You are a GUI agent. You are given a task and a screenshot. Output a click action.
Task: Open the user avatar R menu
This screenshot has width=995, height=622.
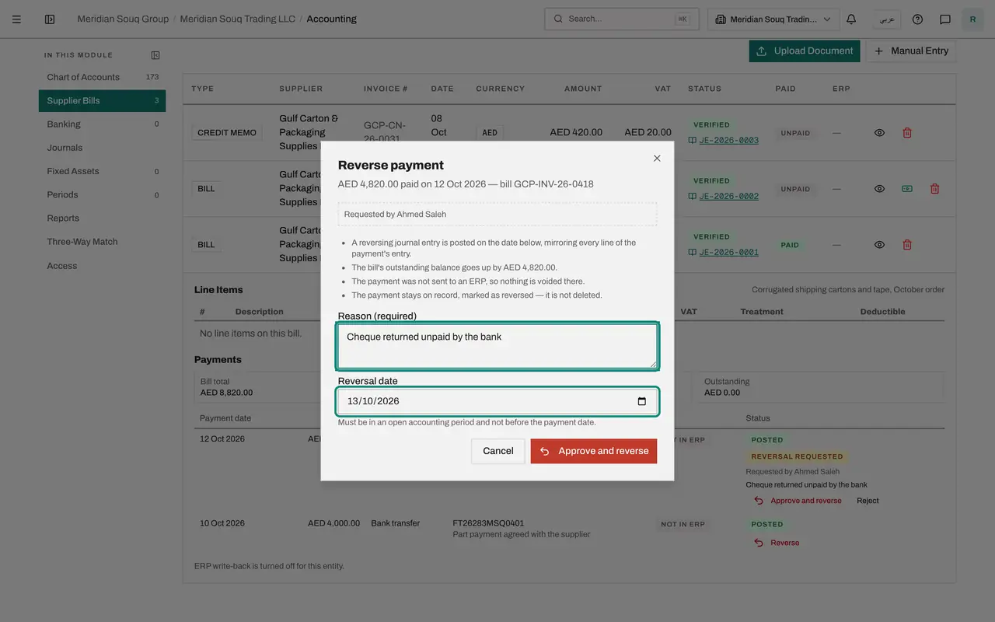(x=972, y=19)
